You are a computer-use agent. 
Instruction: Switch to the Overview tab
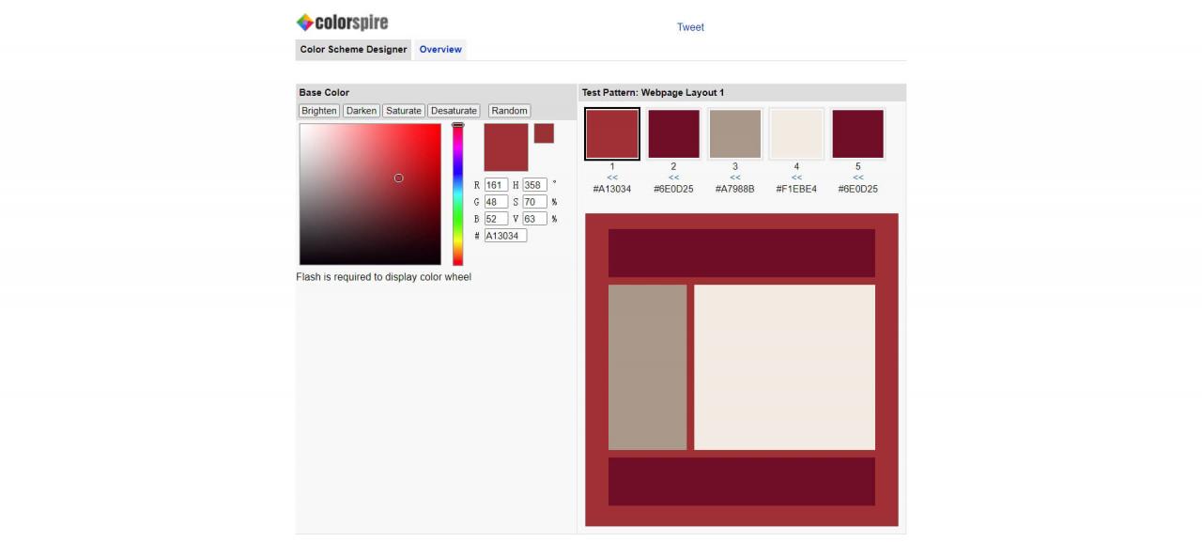(x=439, y=49)
